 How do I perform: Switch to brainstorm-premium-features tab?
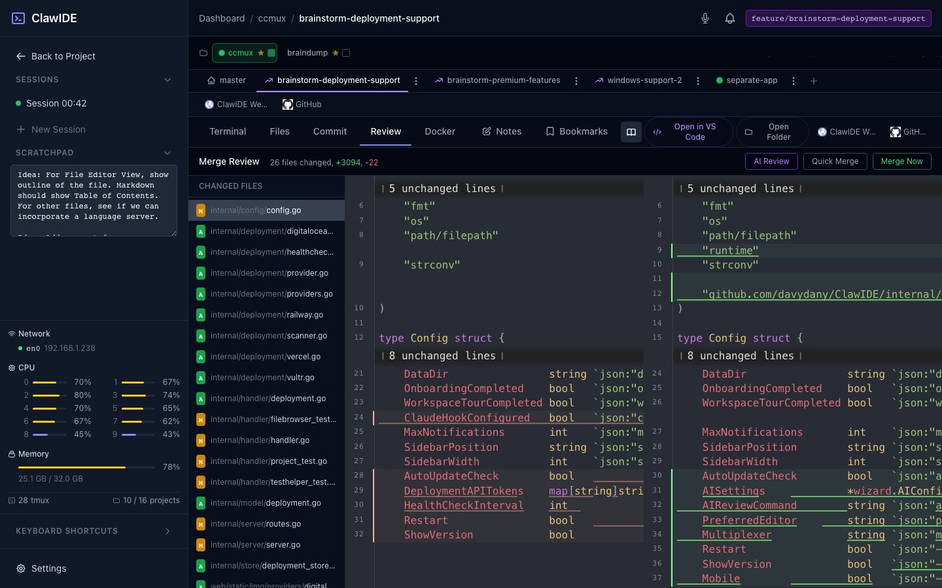coord(497,80)
